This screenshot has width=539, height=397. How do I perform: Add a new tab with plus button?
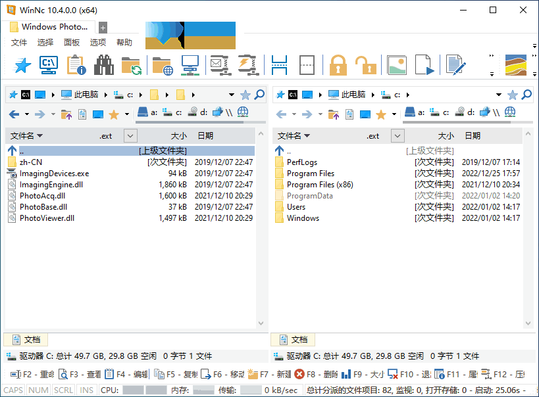tap(103, 28)
